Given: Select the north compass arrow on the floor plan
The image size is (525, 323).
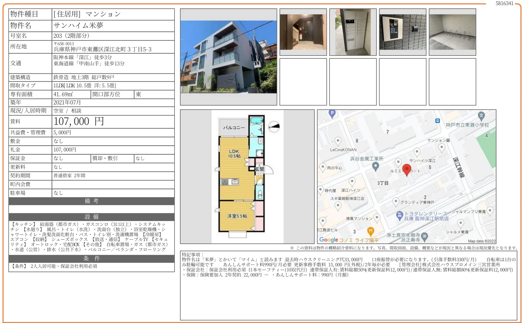Looking at the screenshot, I should pos(274,127).
